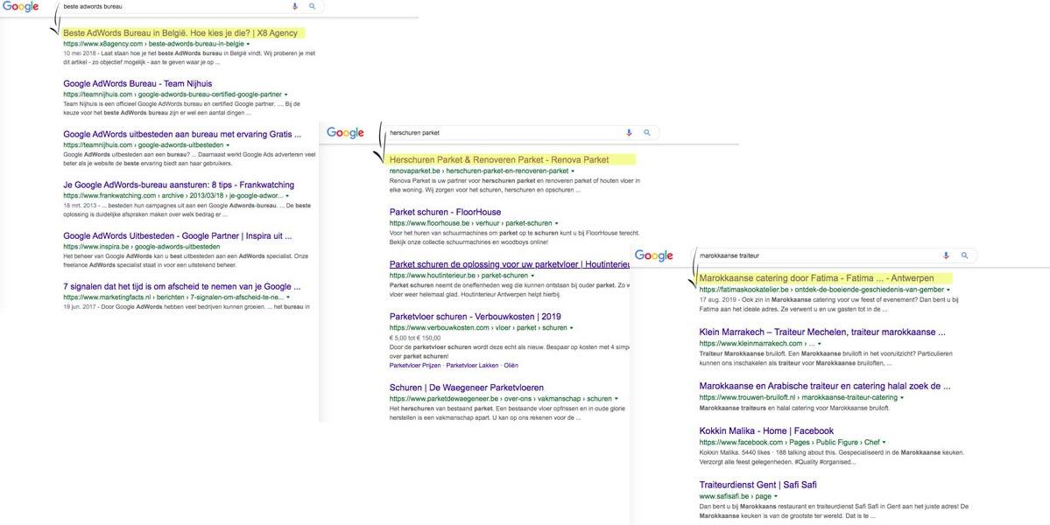Viewport: 1050px width, 525px height.
Task: Expand dropdown arrow after floorhouse.be URL
Action: pos(556,223)
